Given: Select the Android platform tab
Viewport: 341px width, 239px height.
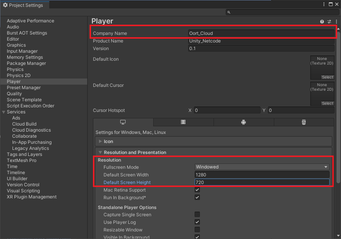Looking at the screenshot, I should [244, 122].
